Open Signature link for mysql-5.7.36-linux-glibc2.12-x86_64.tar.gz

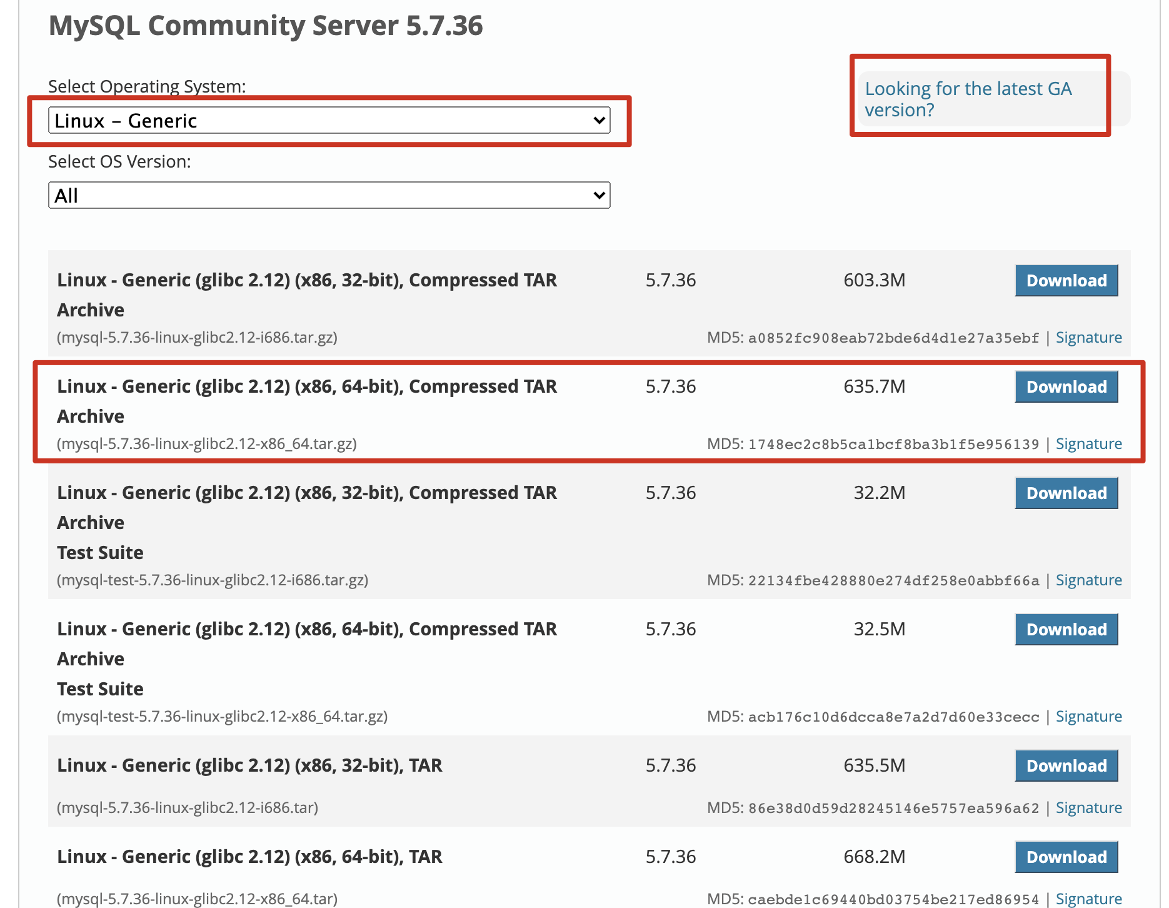[x=1088, y=444]
